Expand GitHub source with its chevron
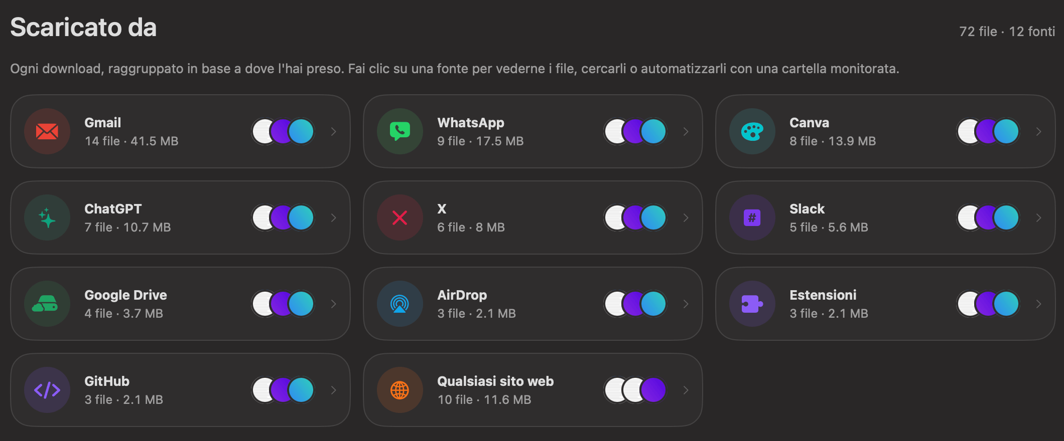1064x441 pixels. (334, 390)
